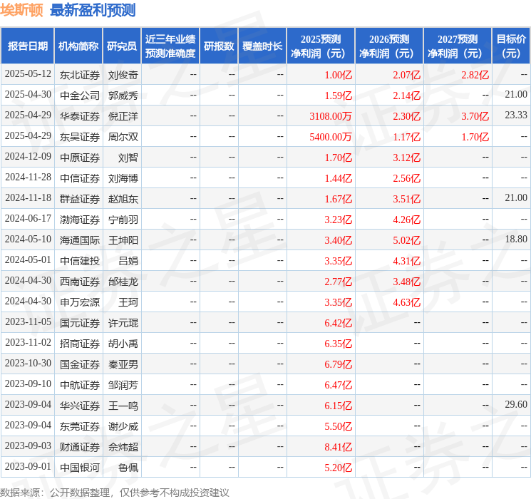Select the 中信建投 institution cell
This screenshot has height=499, width=531.
click(x=80, y=261)
